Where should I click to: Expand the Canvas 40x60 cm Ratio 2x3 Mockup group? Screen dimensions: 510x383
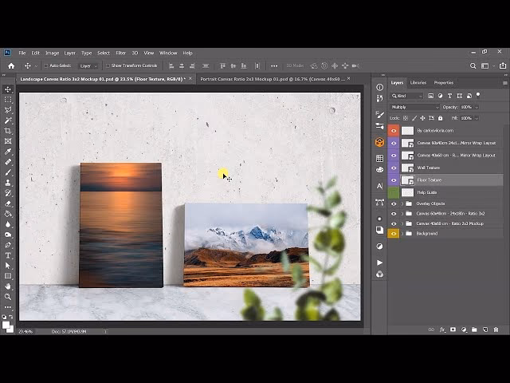(402, 223)
